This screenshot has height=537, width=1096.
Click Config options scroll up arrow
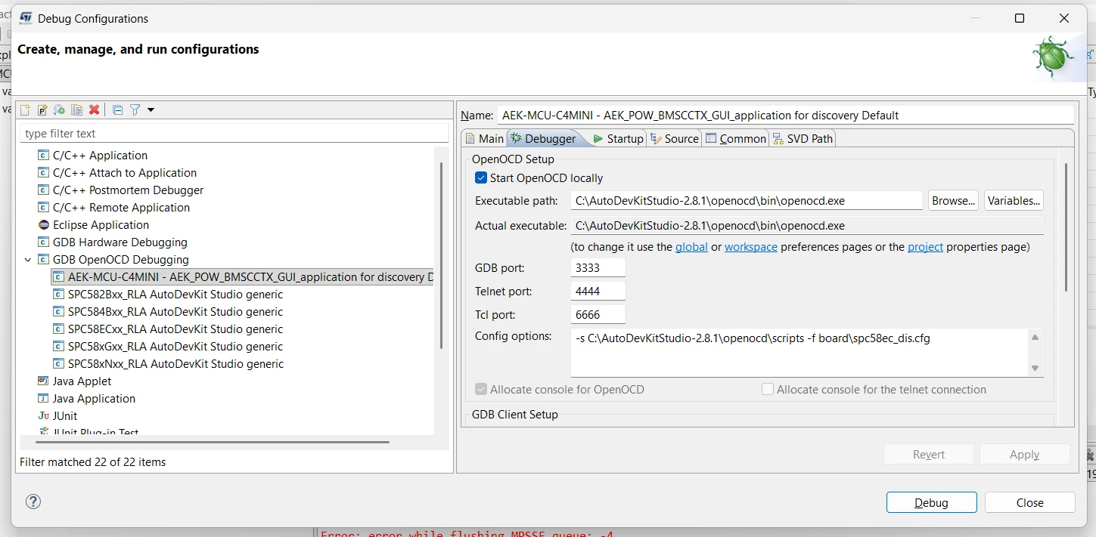coord(1035,338)
